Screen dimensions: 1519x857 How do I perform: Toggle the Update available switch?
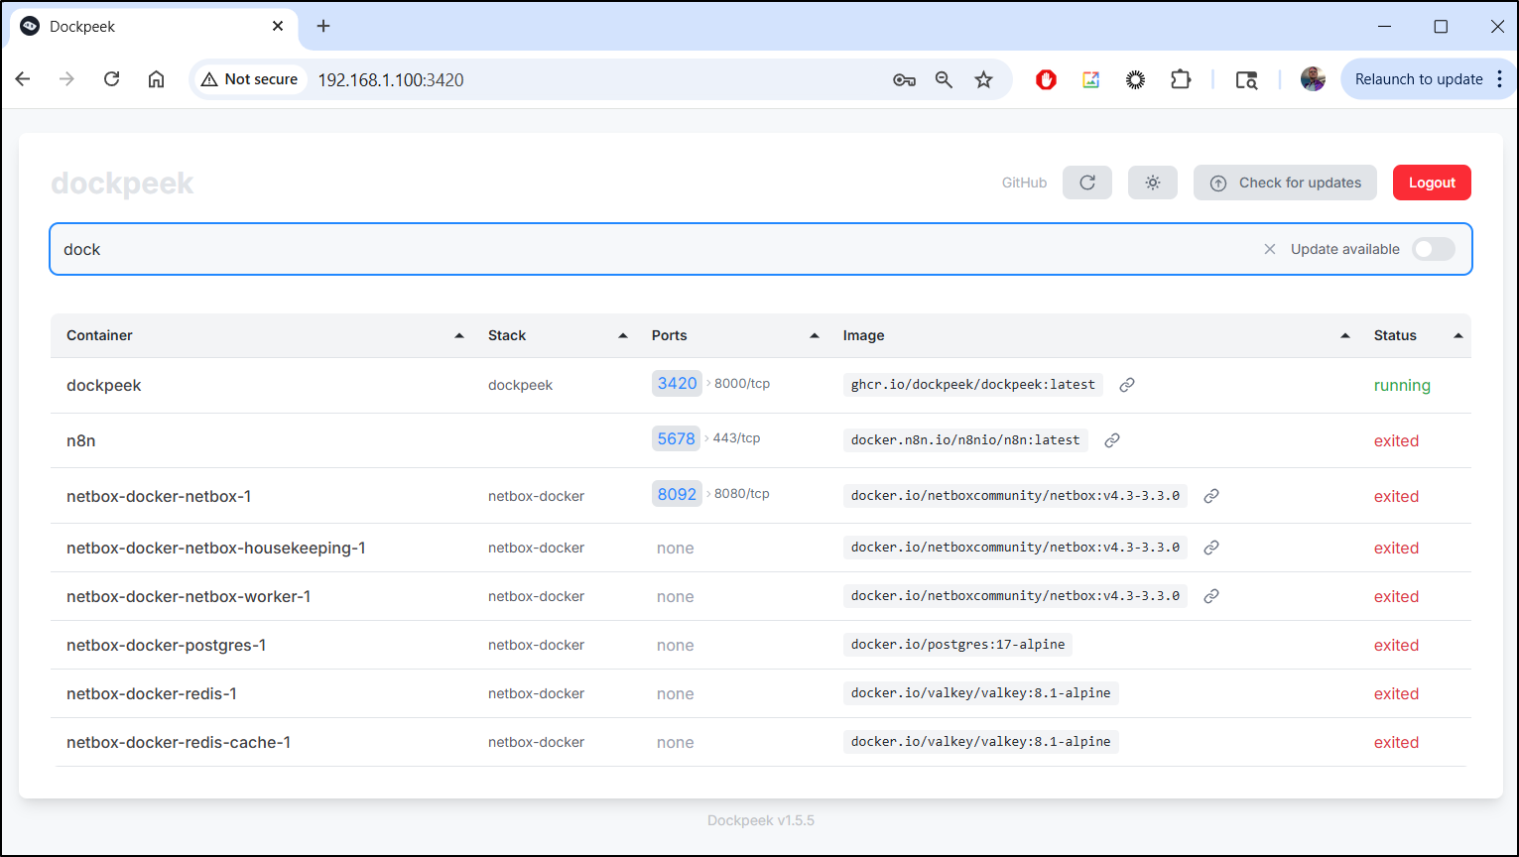(1434, 249)
